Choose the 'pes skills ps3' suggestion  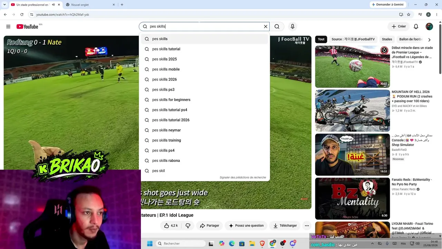pyautogui.click(x=204, y=90)
